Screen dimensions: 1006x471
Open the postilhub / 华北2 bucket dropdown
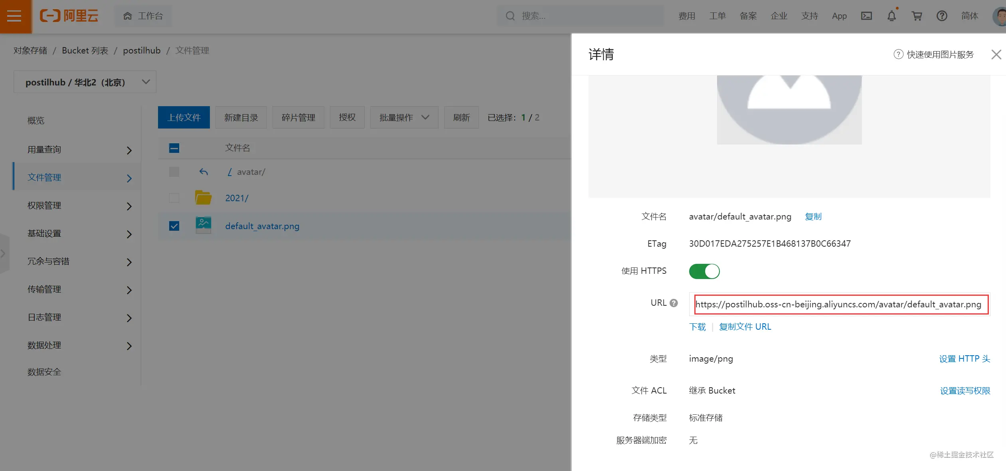pyautogui.click(x=85, y=82)
